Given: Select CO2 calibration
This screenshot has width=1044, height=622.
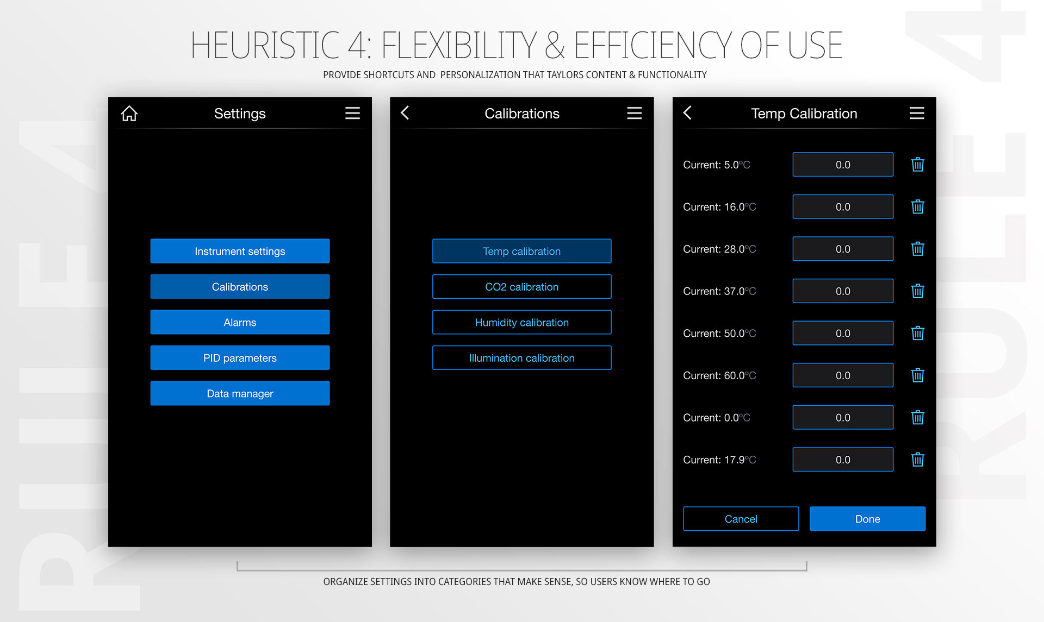Looking at the screenshot, I should 521,287.
